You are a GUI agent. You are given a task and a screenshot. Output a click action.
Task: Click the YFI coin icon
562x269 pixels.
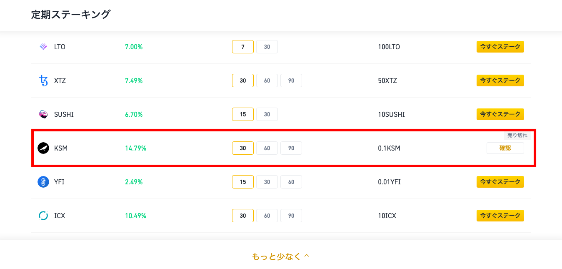tap(43, 182)
